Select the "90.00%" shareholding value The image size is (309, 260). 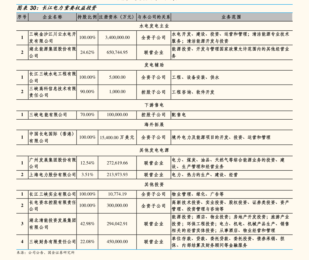pos(87,92)
